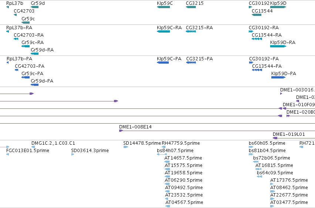This screenshot has width=315, height=208.
Task: Click the DME1-019L01 clone label
Action: coord(289,134)
